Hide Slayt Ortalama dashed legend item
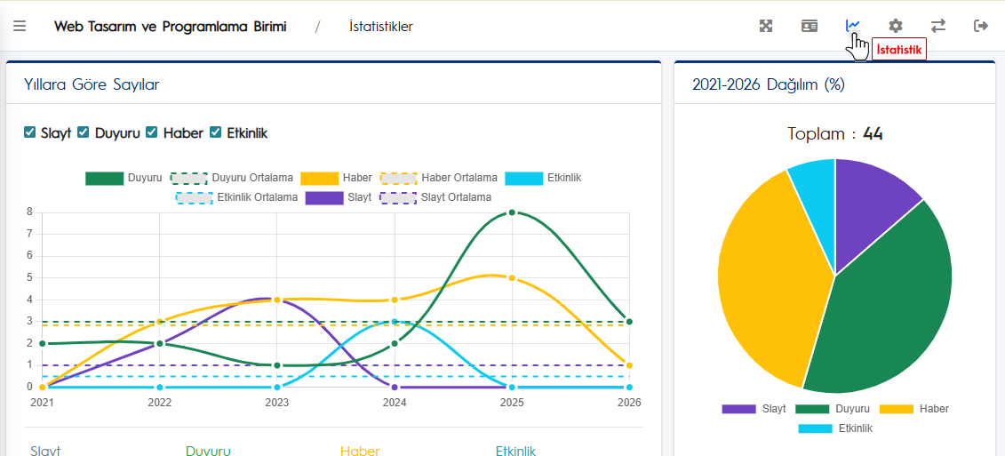The image size is (1005, 456). 435,197
